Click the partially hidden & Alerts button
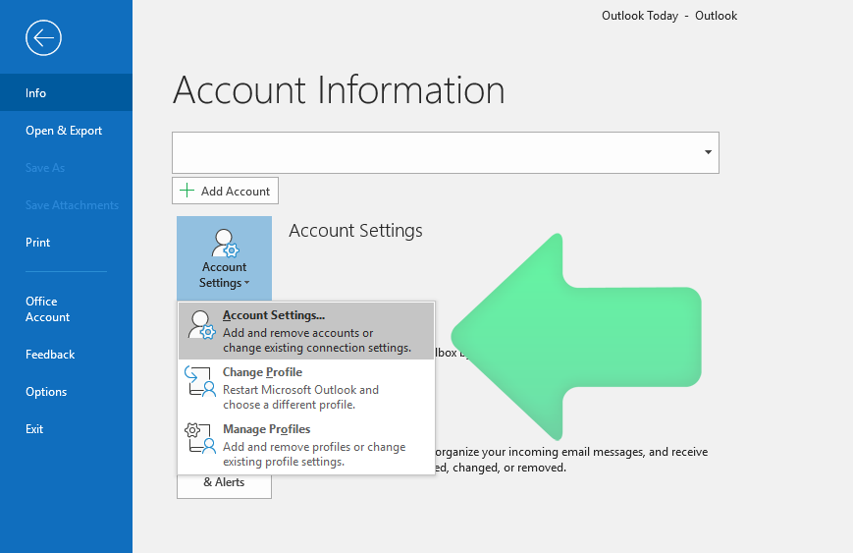 [x=224, y=486]
